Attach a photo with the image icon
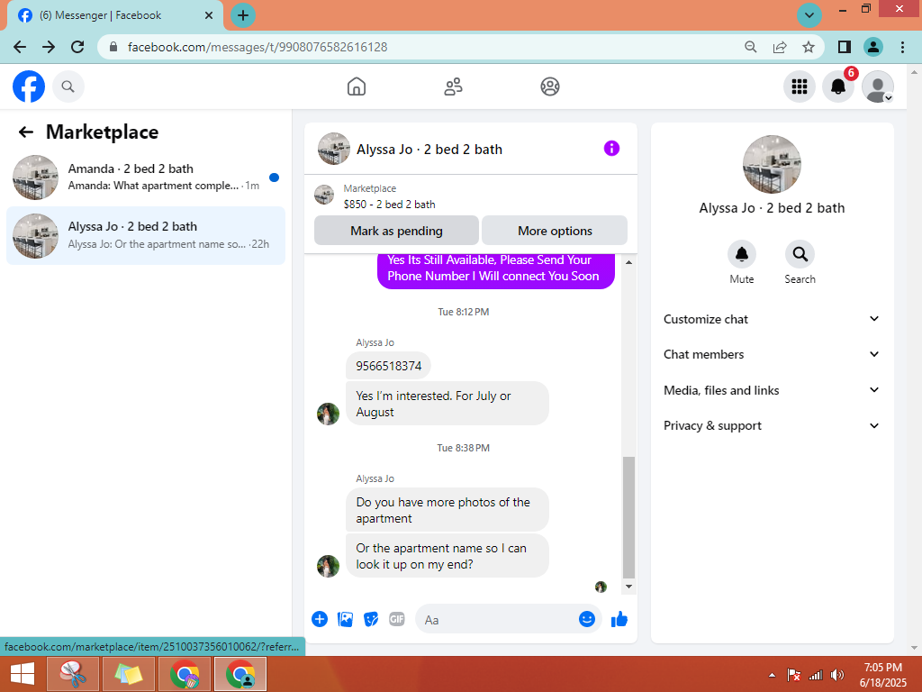The height and width of the screenshot is (692, 922). click(x=345, y=619)
